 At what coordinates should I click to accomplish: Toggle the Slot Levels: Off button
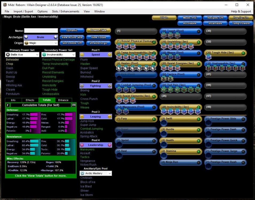tap(72, 43)
